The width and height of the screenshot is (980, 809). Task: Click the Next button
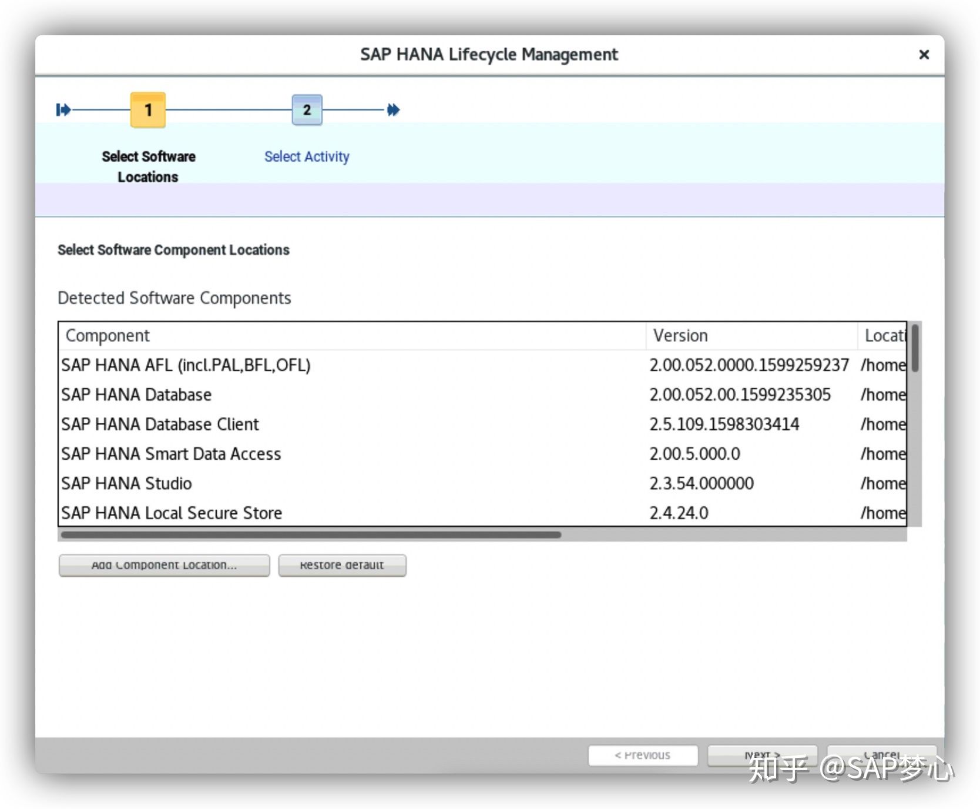(x=762, y=755)
